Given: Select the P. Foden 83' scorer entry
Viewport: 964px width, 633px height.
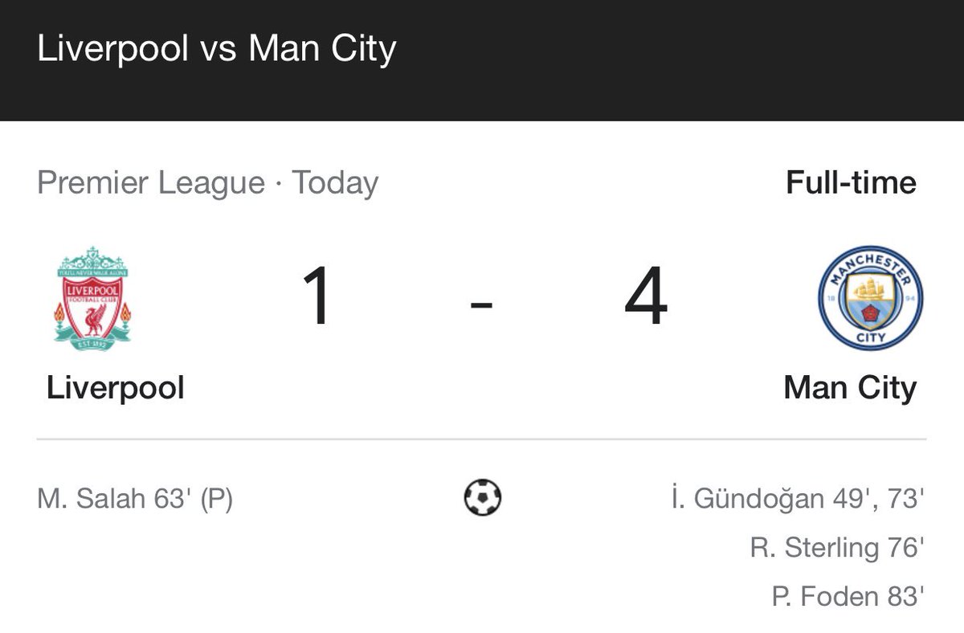Looking at the screenshot, I should pos(848,597).
